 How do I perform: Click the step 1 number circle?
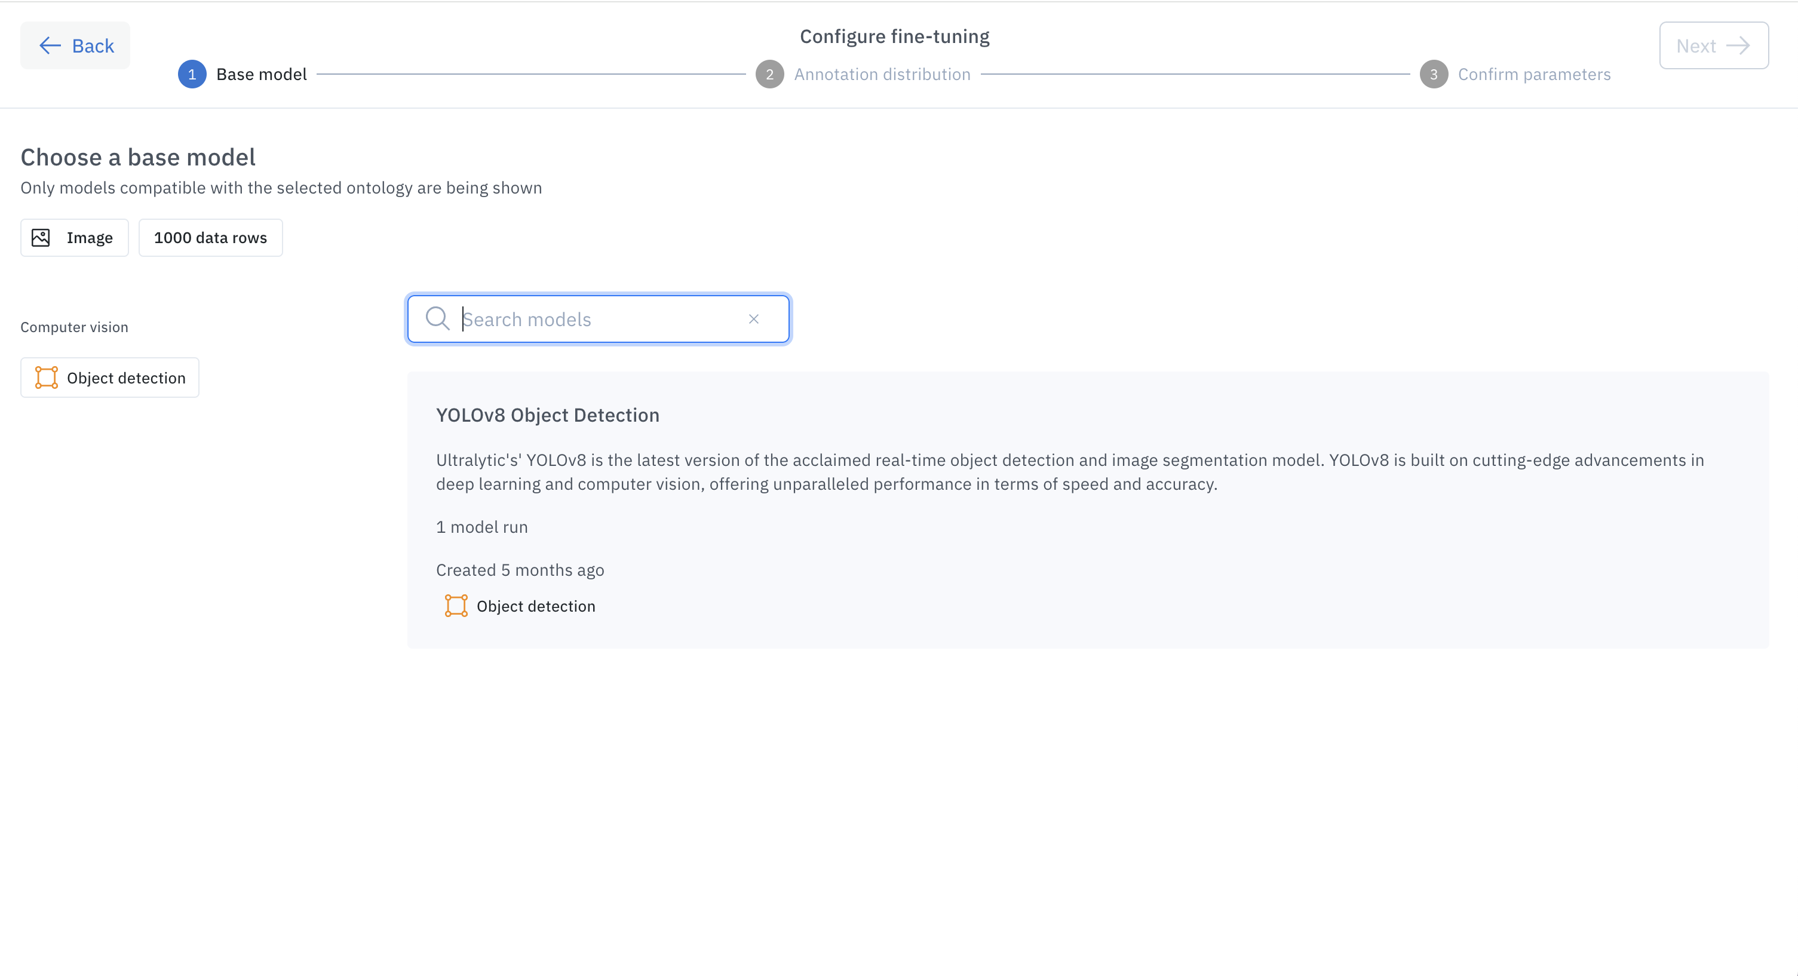(192, 75)
